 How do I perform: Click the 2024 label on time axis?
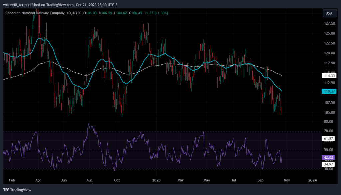[312, 180]
